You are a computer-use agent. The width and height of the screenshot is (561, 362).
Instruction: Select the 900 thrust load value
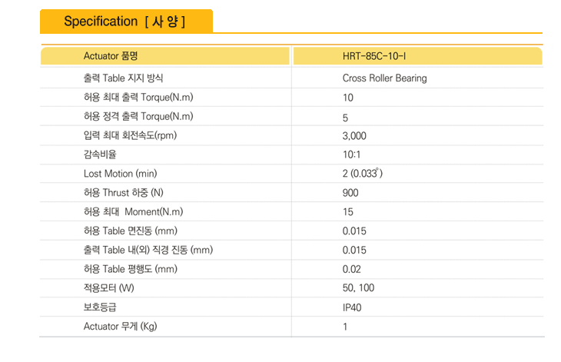[350, 193]
